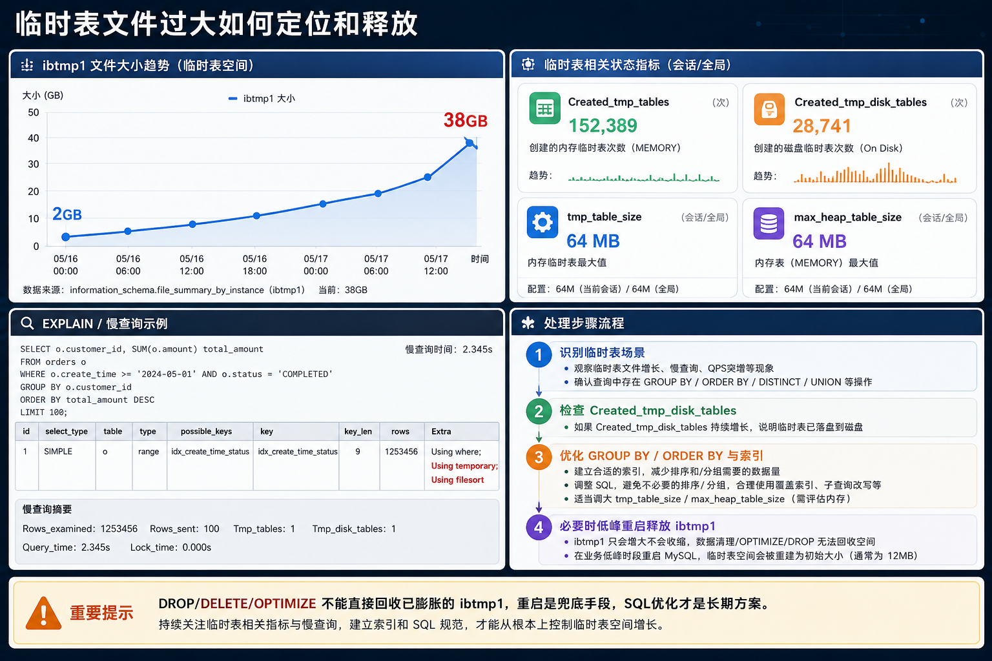Click the key_len column header
The image size is (992, 661).
[x=358, y=431]
